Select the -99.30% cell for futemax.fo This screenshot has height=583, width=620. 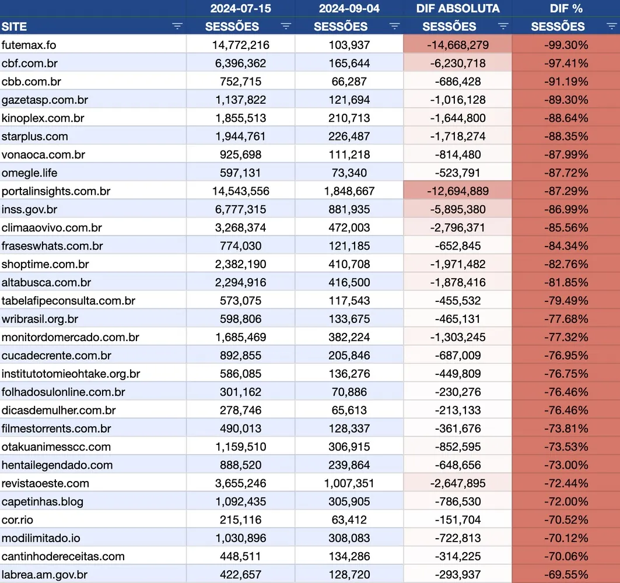coord(566,44)
